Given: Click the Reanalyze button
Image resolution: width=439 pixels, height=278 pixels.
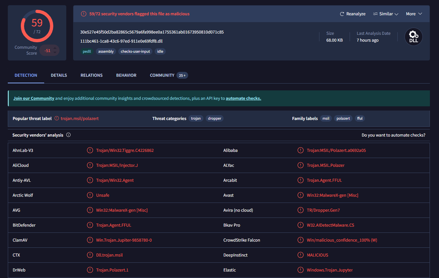Looking at the screenshot, I should point(353,14).
